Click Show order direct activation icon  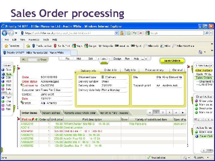(x=196, y=101)
